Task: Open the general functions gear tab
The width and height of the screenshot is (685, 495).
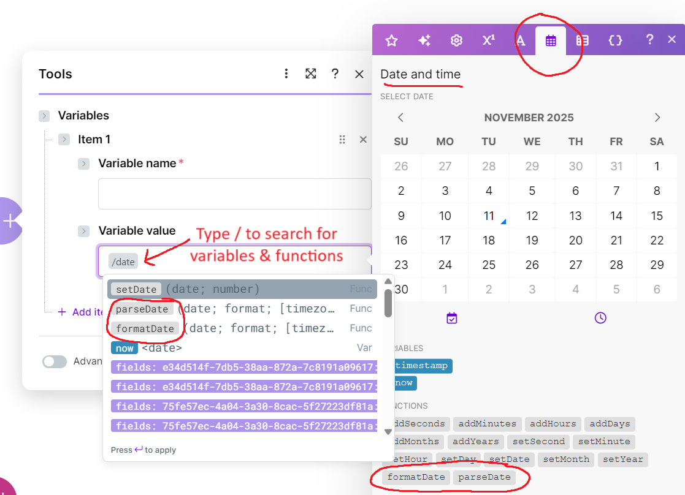Action: (x=456, y=40)
